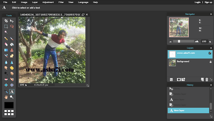Open the Layer menu
The width and height of the screenshot is (214, 121).
point(35,2)
